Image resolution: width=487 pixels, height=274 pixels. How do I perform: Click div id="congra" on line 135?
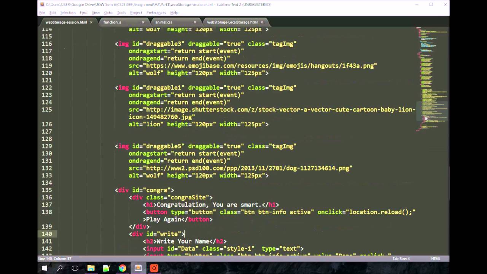tap(145, 190)
